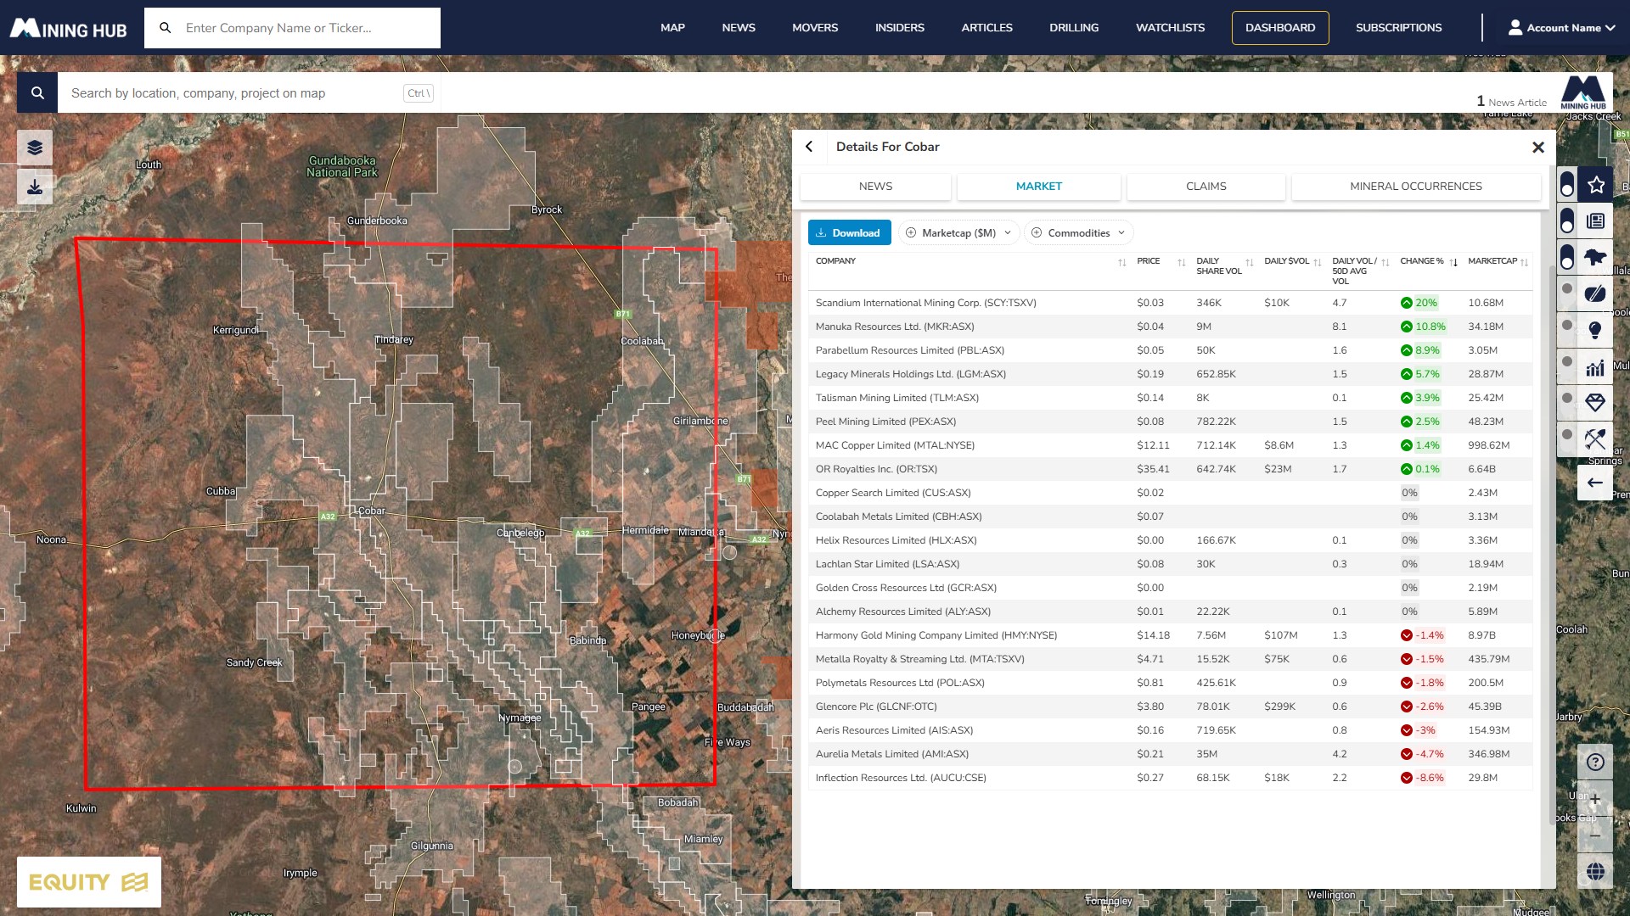Toggle the region shape layer switch

(1567, 257)
